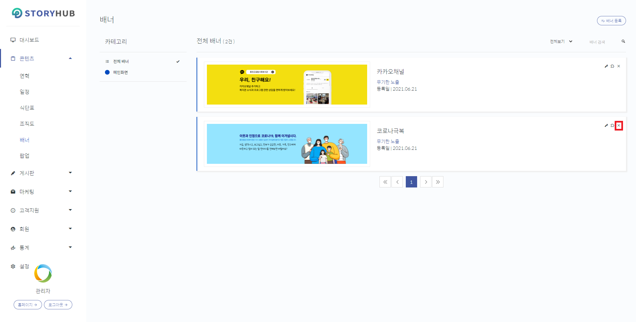The image size is (636, 322).
Task: Edit the 코로나극복 banner with pencil icon
Action: coord(606,126)
